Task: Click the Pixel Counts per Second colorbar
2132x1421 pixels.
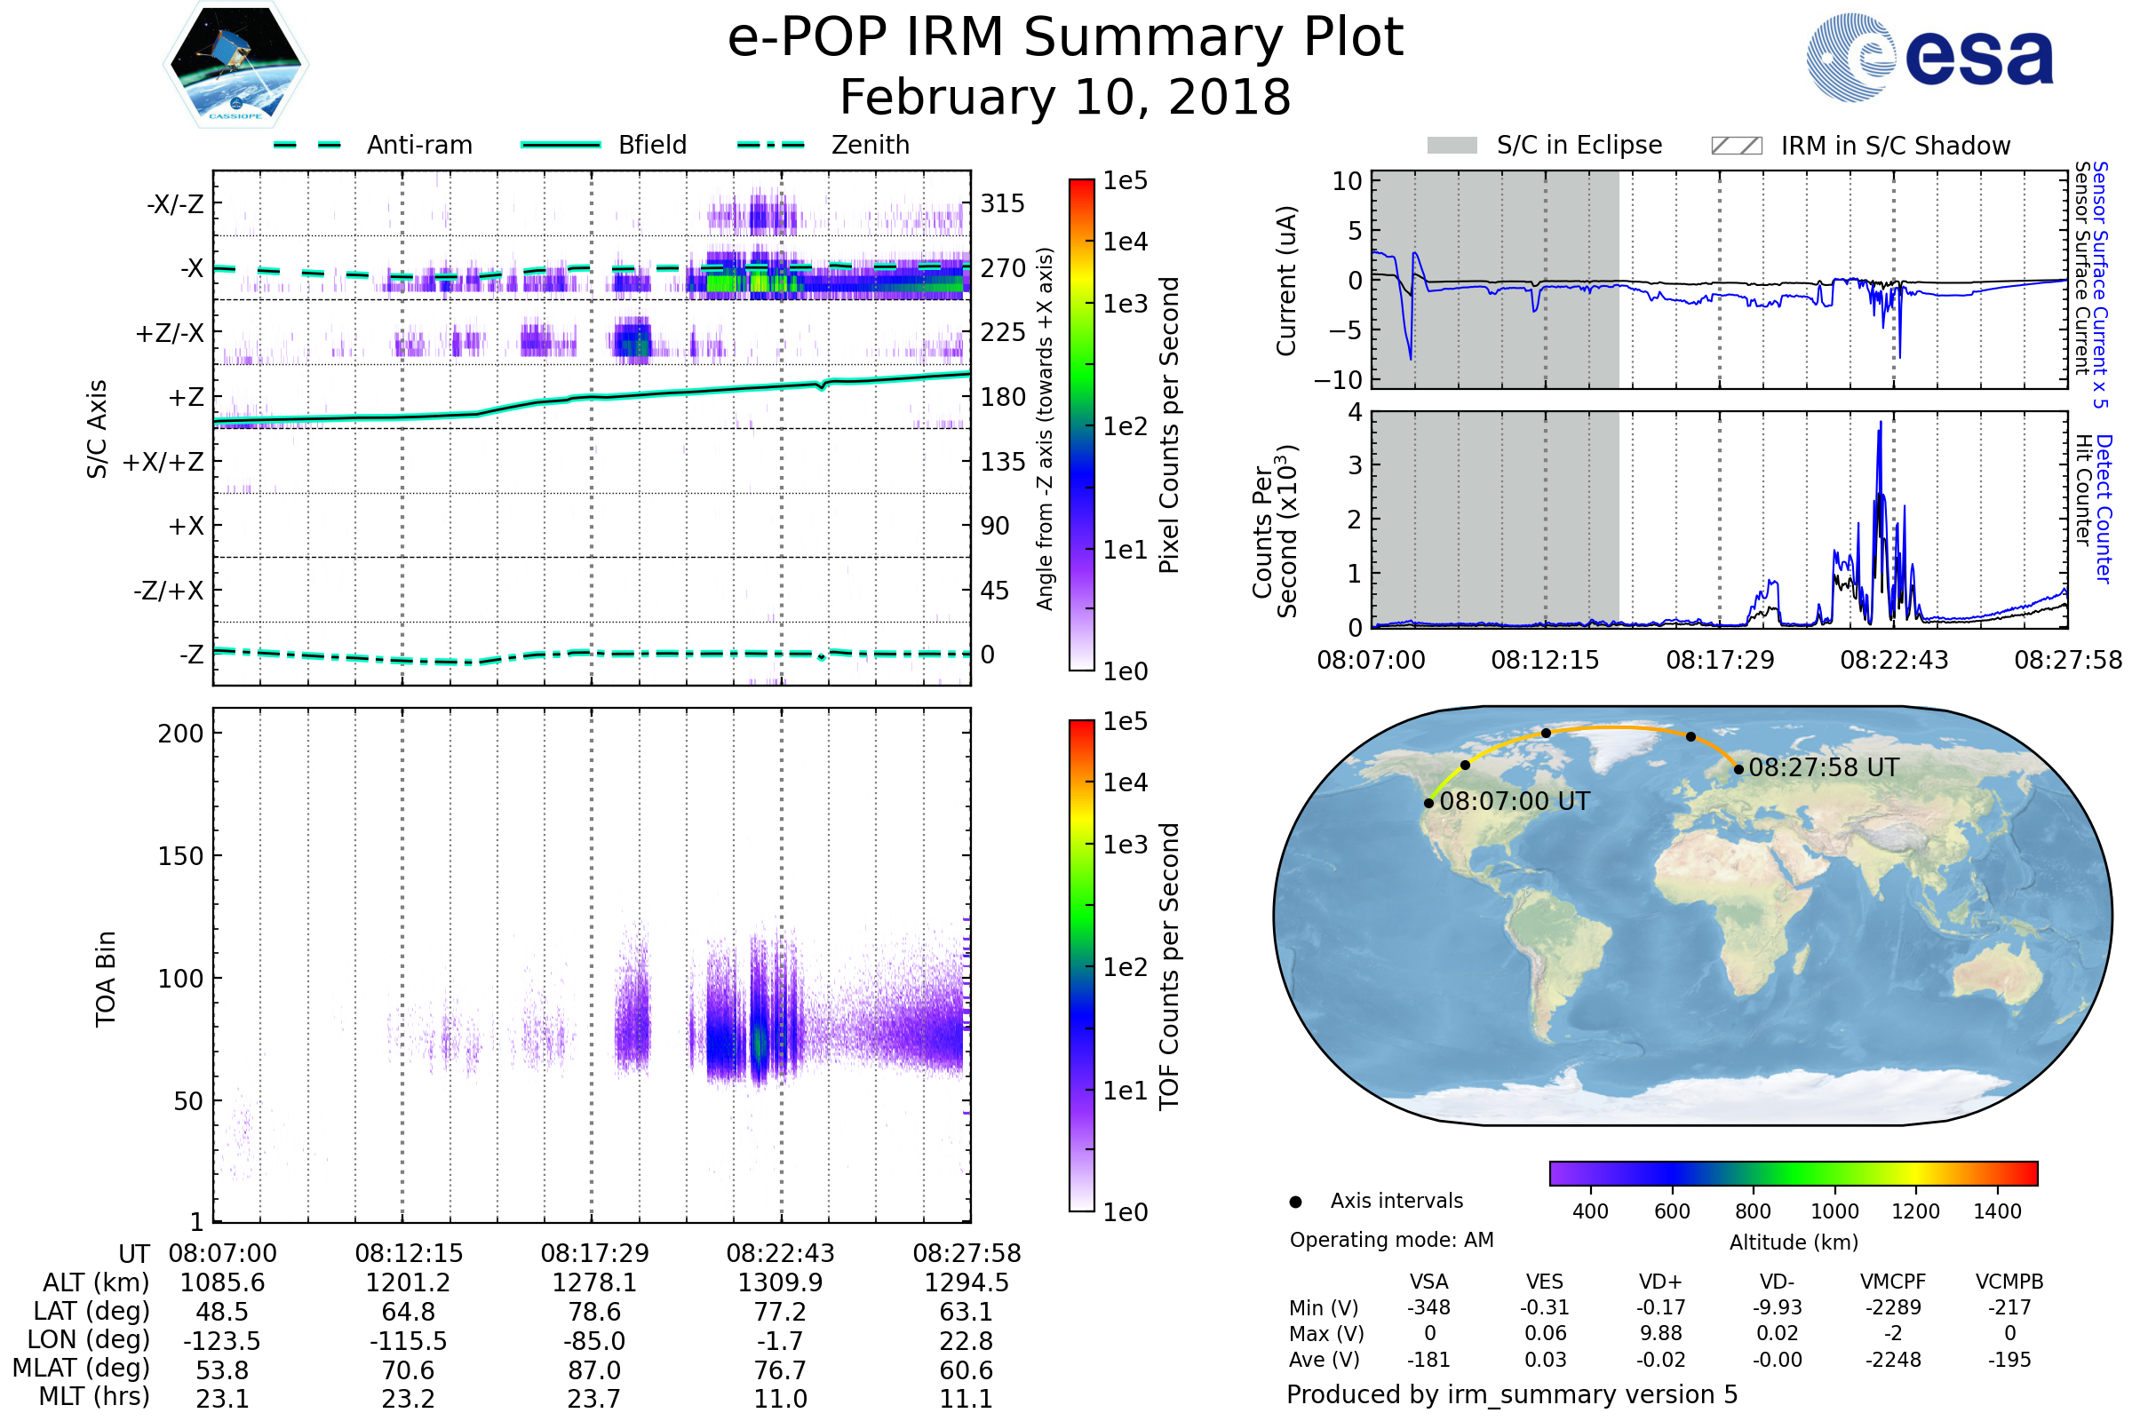Action: click(x=1081, y=425)
